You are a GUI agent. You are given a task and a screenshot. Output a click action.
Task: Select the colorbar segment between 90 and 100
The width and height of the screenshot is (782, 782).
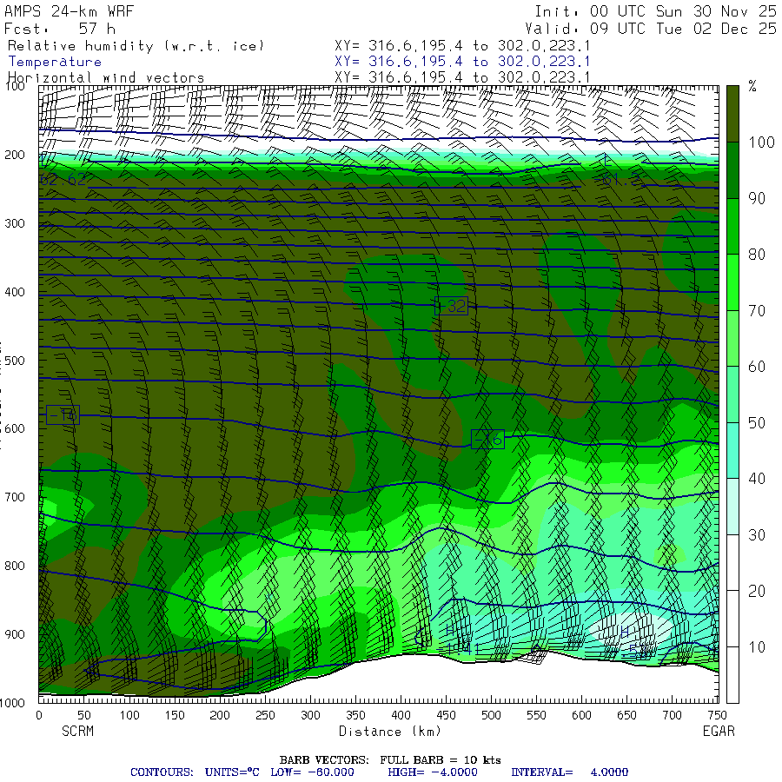pos(732,170)
